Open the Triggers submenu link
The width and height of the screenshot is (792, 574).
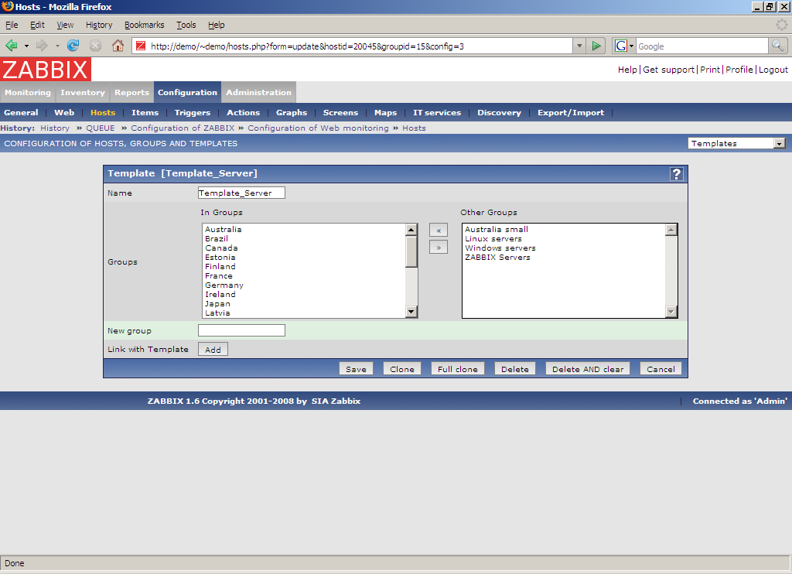[x=193, y=113]
